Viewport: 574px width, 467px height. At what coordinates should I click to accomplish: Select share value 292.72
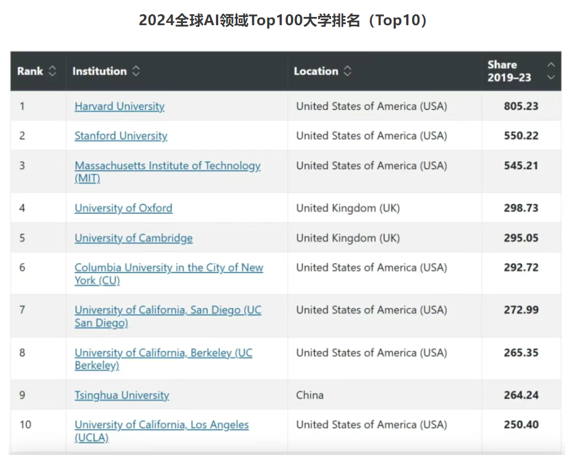click(x=521, y=268)
